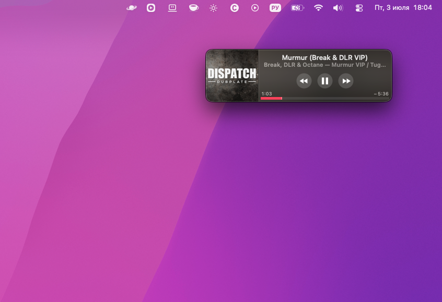Open the Wi-Fi network menu
The image size is (442, 302).
tap(318, 8)
